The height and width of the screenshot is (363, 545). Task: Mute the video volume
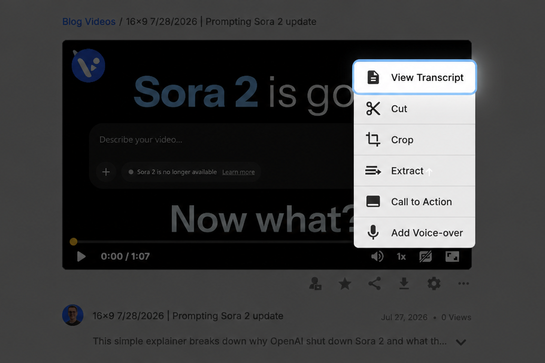click(x=377, y=256)
